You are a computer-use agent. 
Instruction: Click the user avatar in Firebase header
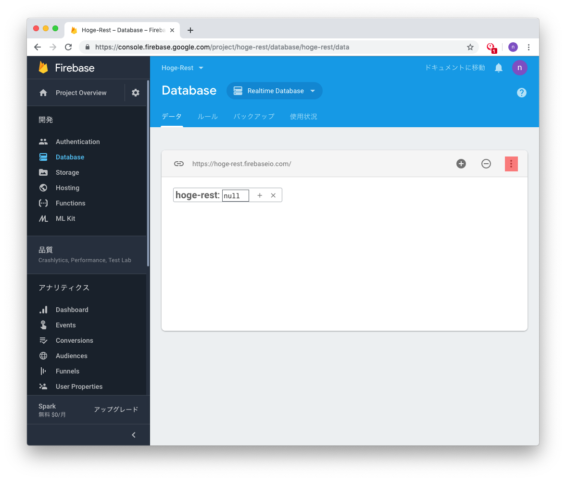[x=519, y=68]
